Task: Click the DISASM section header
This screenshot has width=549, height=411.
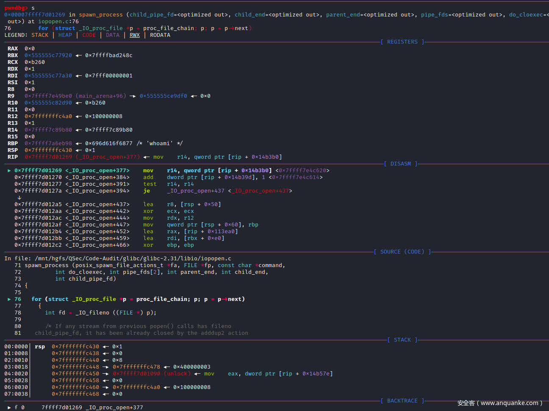Action: point(400,164)
